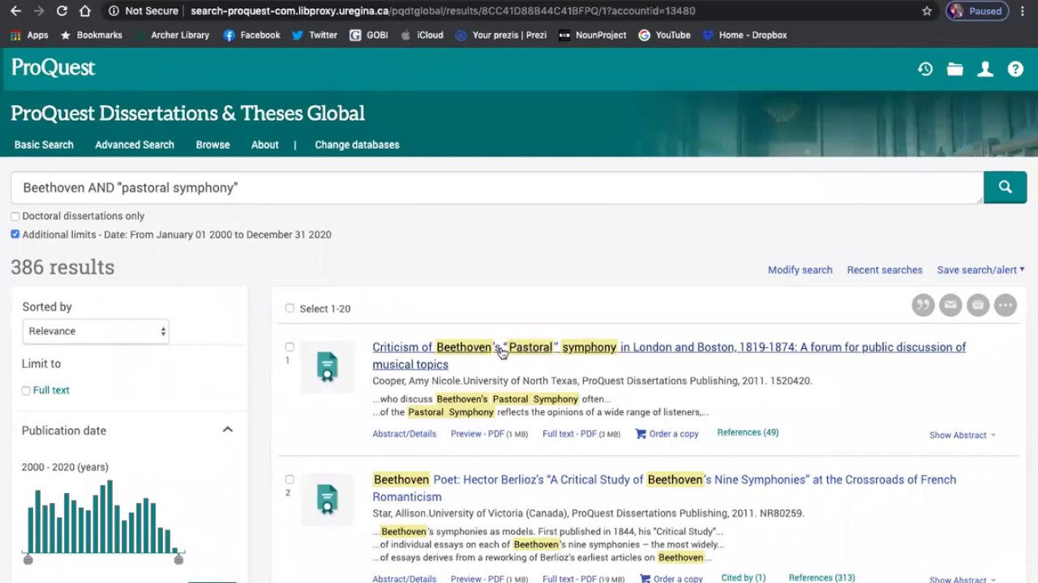Open dissertation document icon for result 2
This screenshot has width=1038, height=583.
(x=328, y=500)
